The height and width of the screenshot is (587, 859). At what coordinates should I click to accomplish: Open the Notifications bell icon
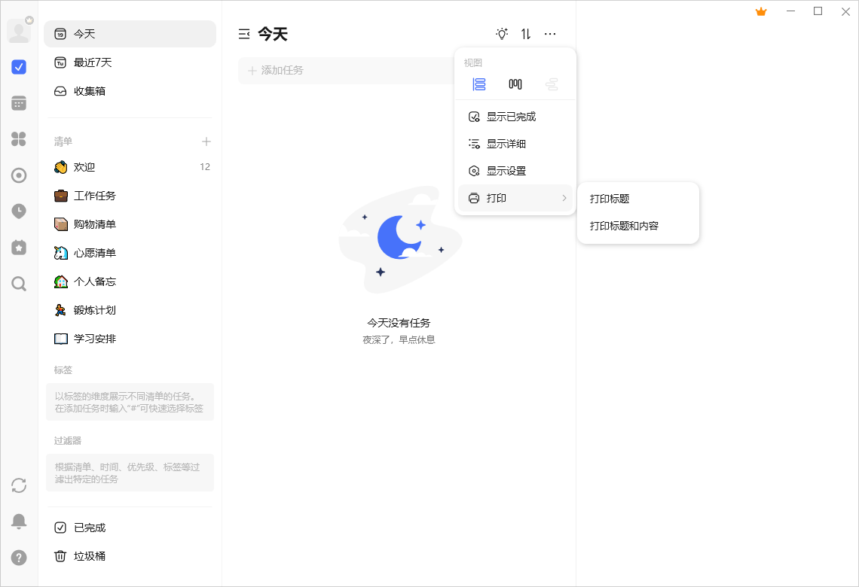tap(19, 522)
